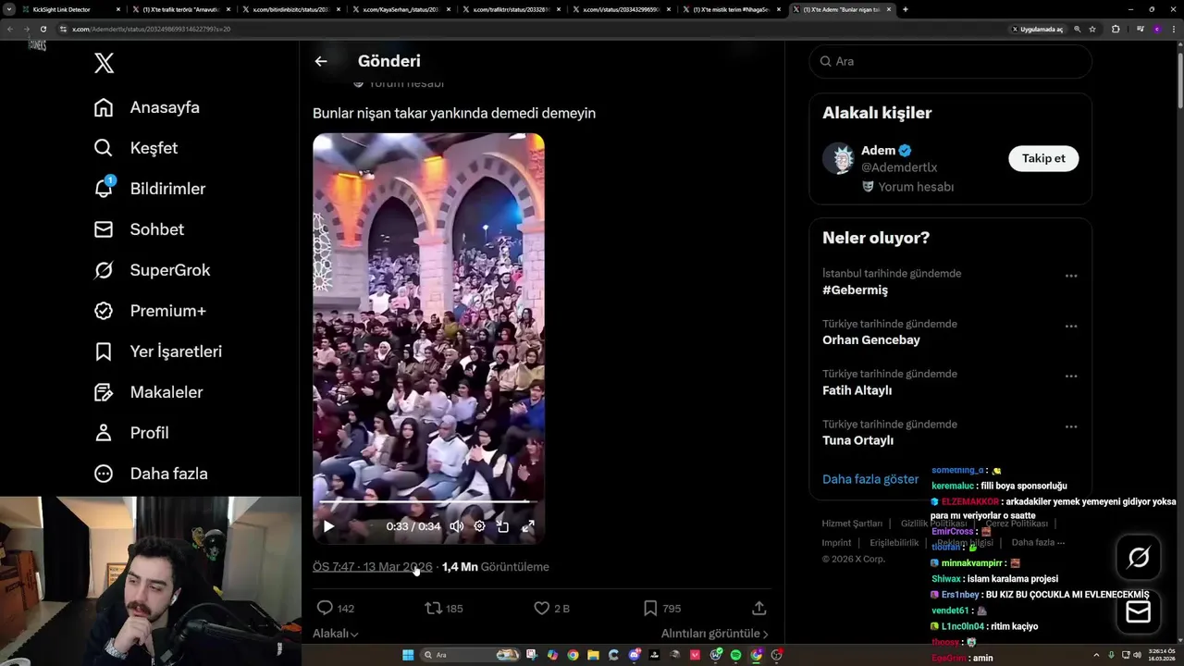Click the browser address bar
This screenshot has width=1184, height=666.
(536, 29)
